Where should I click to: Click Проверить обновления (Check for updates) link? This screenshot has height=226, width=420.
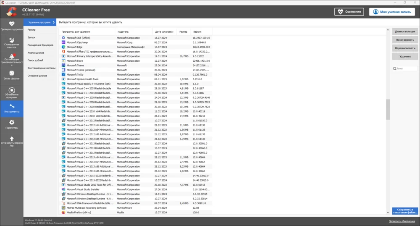[x=402, y=221]
